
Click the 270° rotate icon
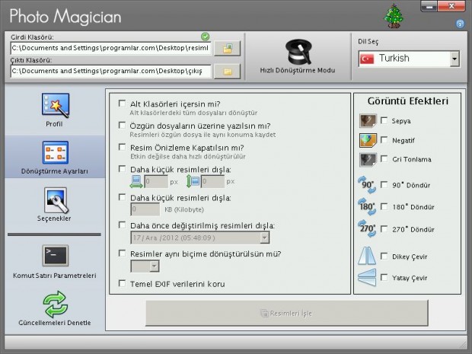[367, 229]
